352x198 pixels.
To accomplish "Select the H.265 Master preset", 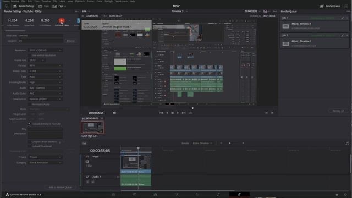I will click(45, 22).
